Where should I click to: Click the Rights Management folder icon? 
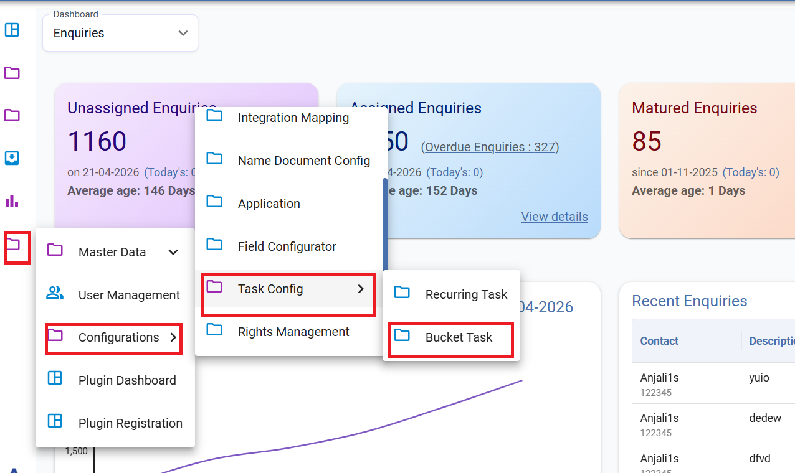pos(214,329)
